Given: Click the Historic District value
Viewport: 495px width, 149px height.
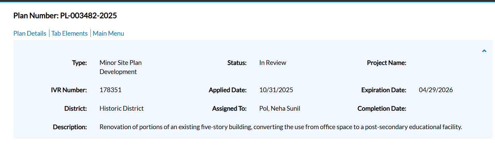Looking at the screenshot, I should pos(121,108).
